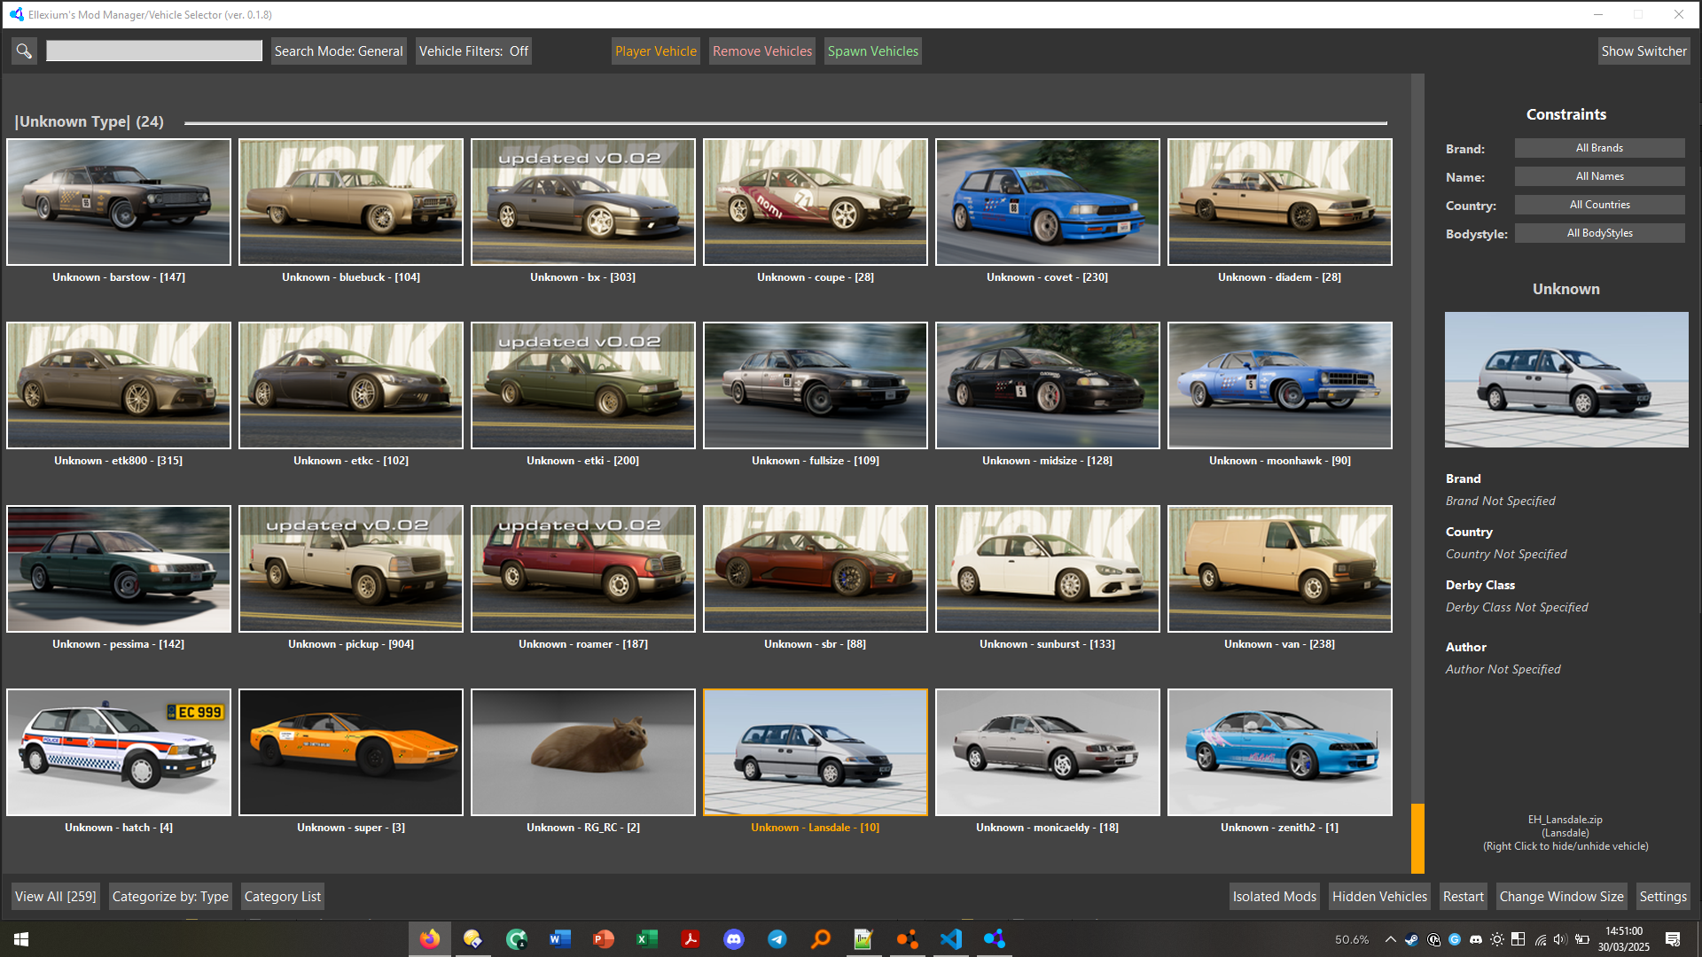This screenshot has width=1702, height=957.
Task: Click the magnifying glass search icon
Action: click(24, 51)
